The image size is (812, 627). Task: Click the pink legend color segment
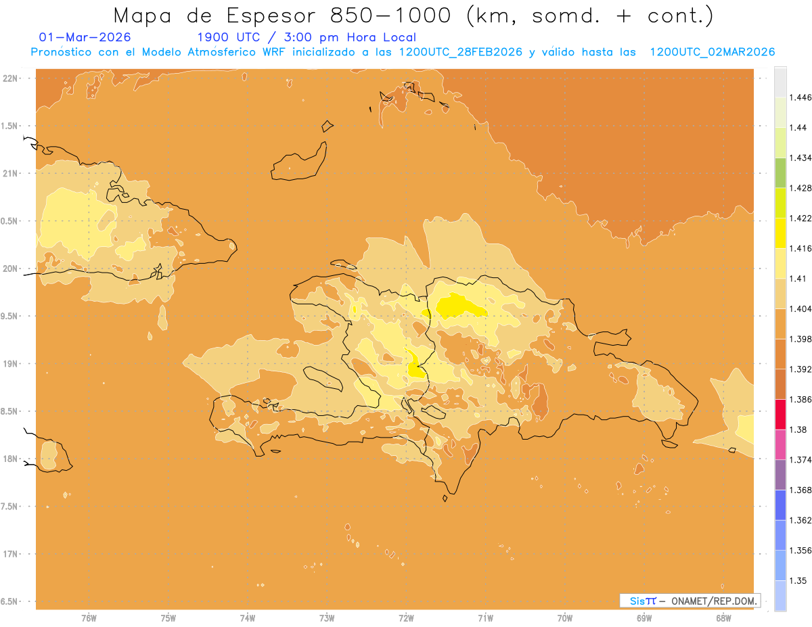(x=780, y=444)
